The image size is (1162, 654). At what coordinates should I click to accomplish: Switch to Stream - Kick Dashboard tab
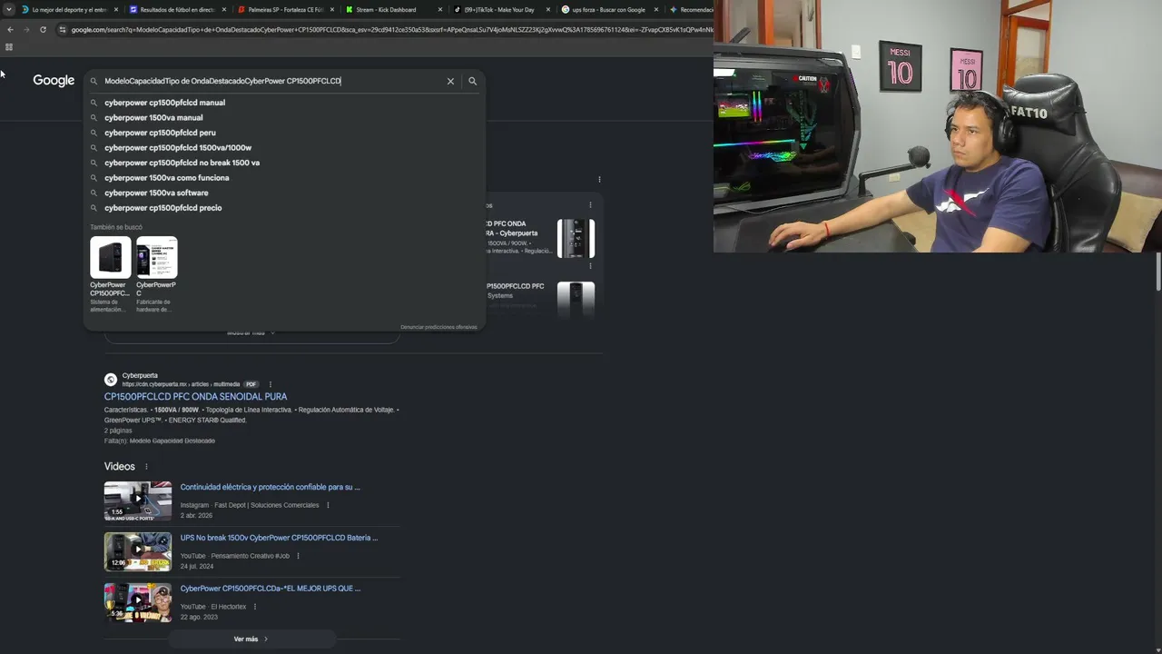[394, 10]
